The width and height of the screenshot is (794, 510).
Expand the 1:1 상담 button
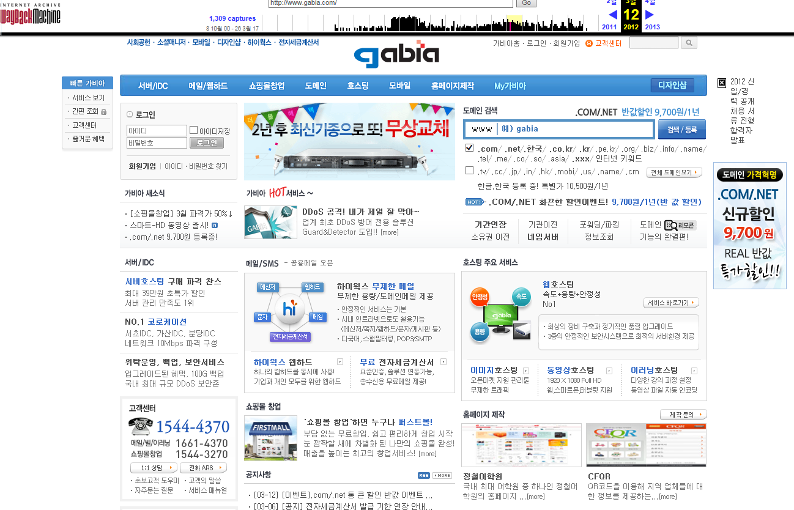click(x=154, y=468)
